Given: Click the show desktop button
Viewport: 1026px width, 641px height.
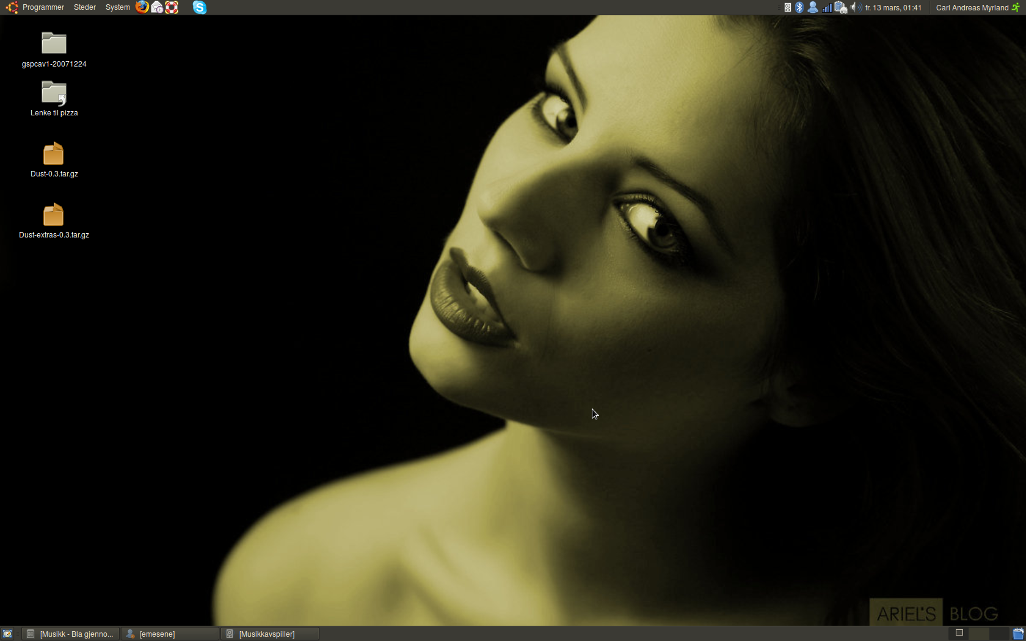Looking at the screenshot, I should coord(7,634).
